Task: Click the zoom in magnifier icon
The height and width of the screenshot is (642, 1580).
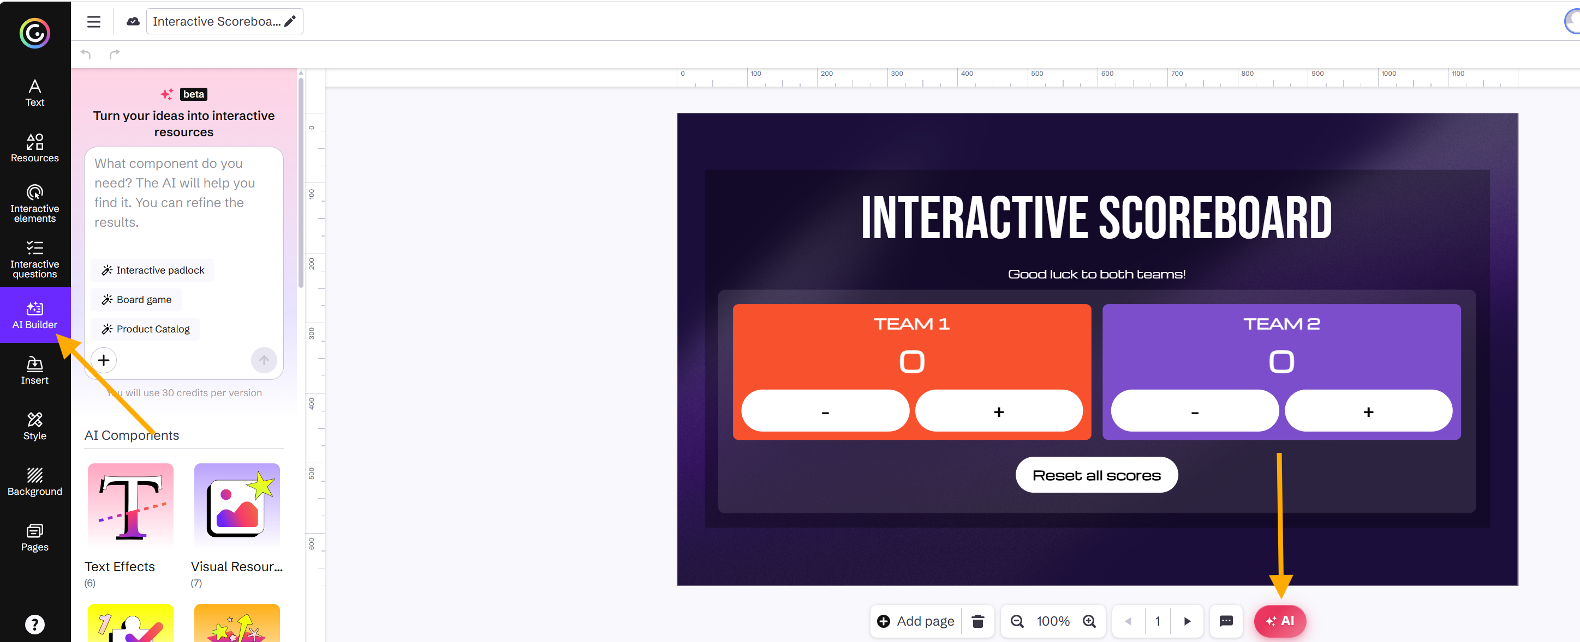Action: pos(1089,622)
